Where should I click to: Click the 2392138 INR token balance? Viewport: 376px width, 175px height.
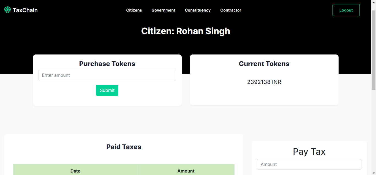[264, 82]
